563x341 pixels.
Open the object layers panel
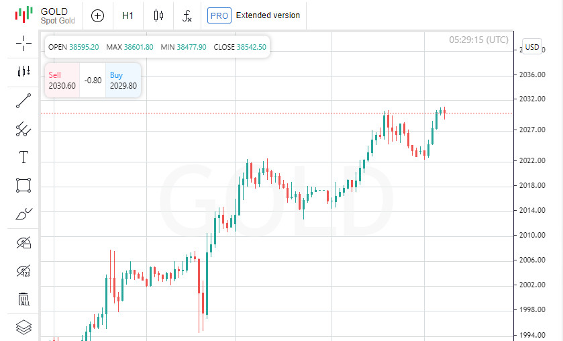23,327
